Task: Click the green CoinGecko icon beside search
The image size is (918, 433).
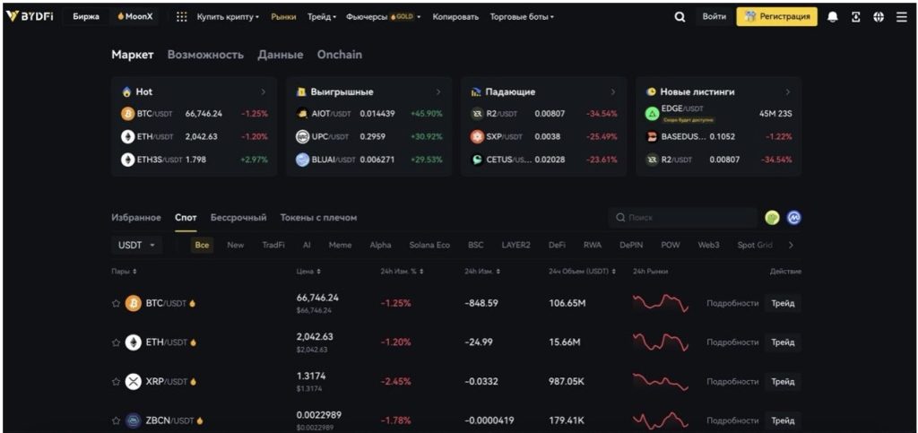Action: click(x=772, y=218)
